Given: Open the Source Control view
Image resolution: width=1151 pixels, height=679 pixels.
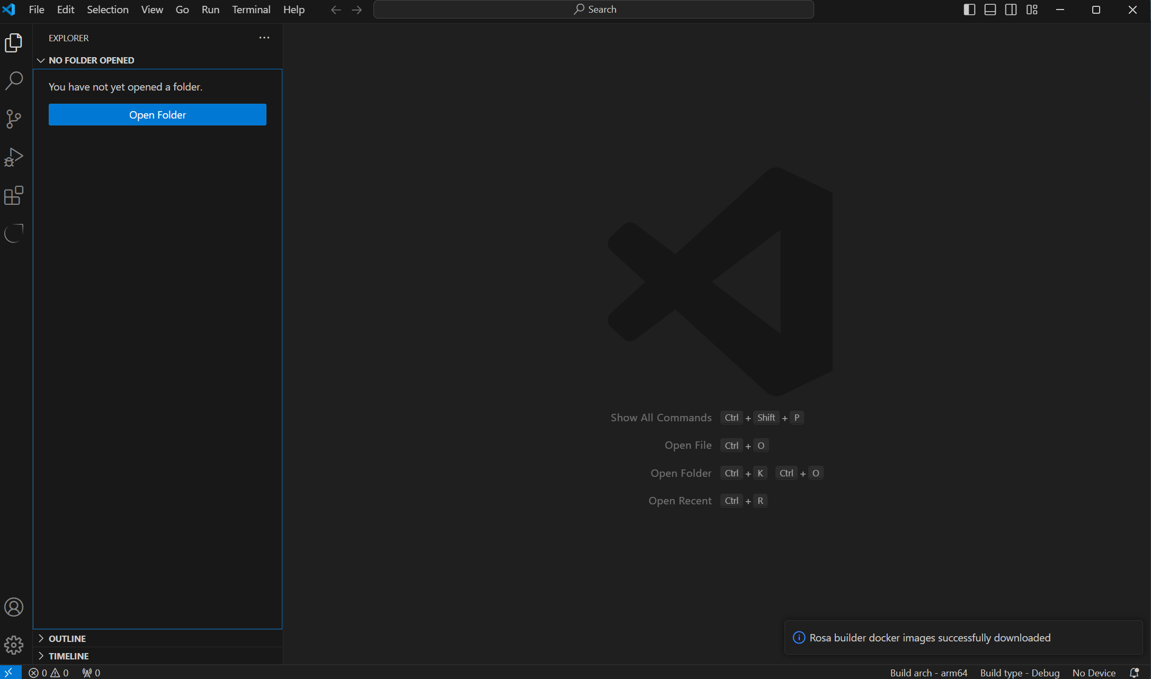Looking at the screenshot, I should click(x=14, y=119).
